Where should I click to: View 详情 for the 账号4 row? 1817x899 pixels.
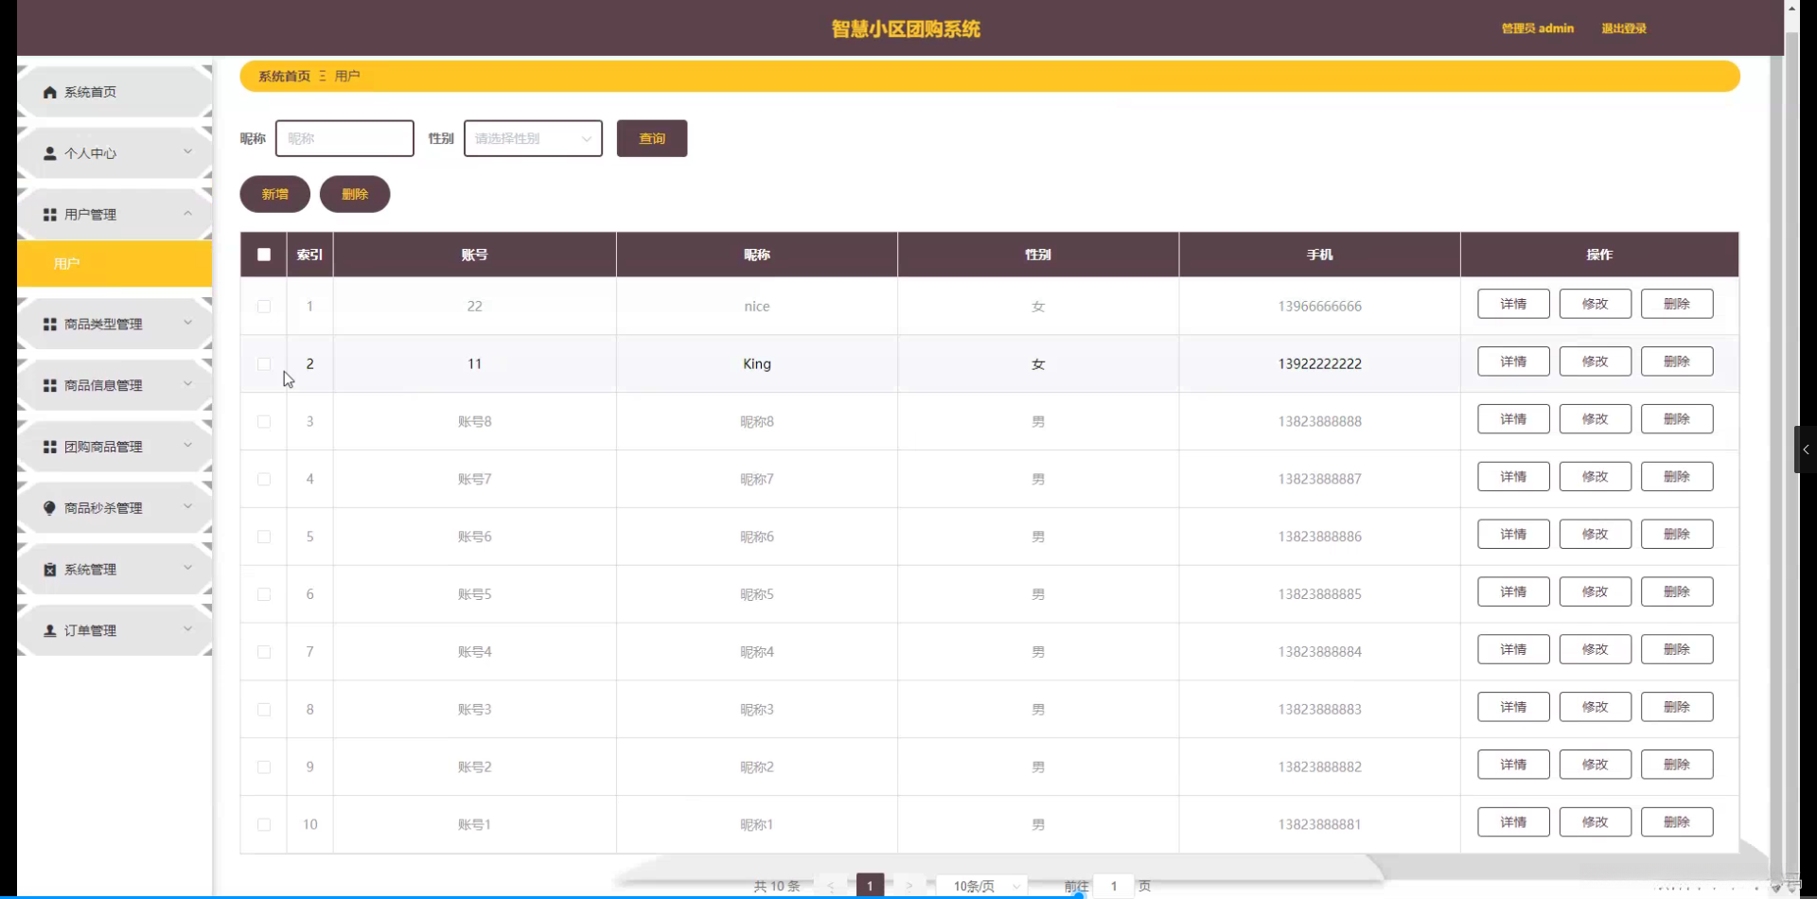pos(1513,650)
